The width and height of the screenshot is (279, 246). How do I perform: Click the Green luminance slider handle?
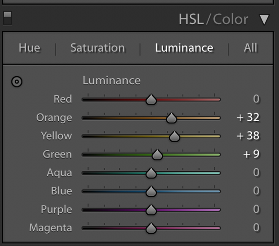pyautogui.click(x=157, y=154)
